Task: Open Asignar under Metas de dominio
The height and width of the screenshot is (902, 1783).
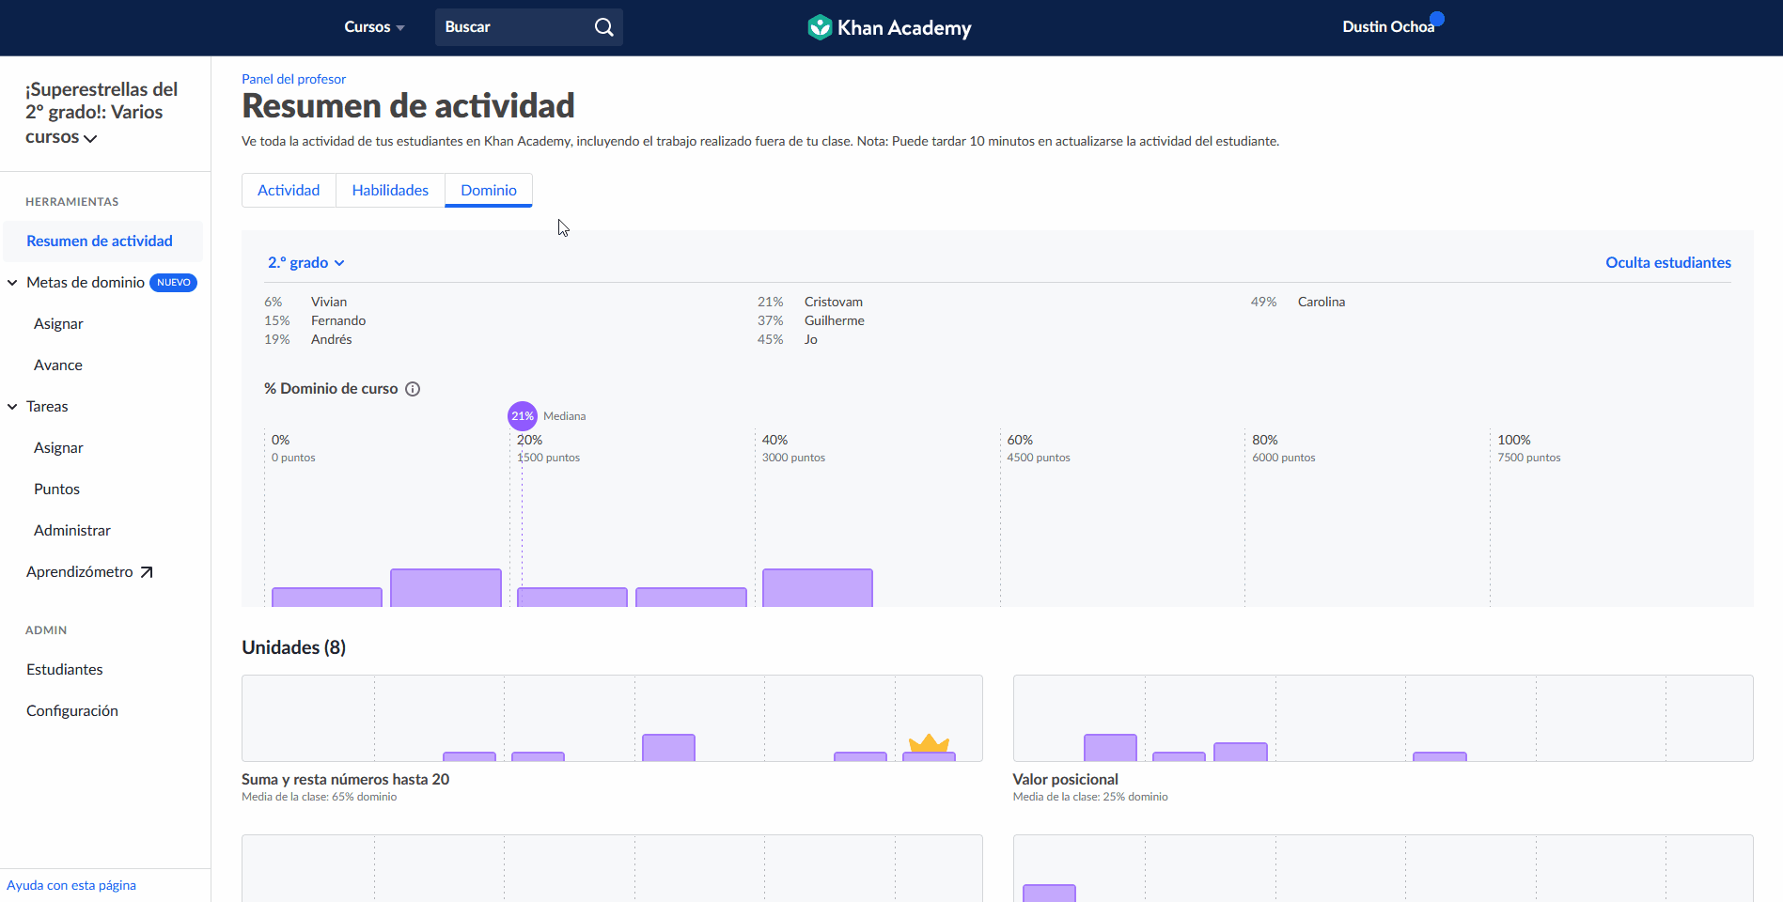Action: point(58,324)
